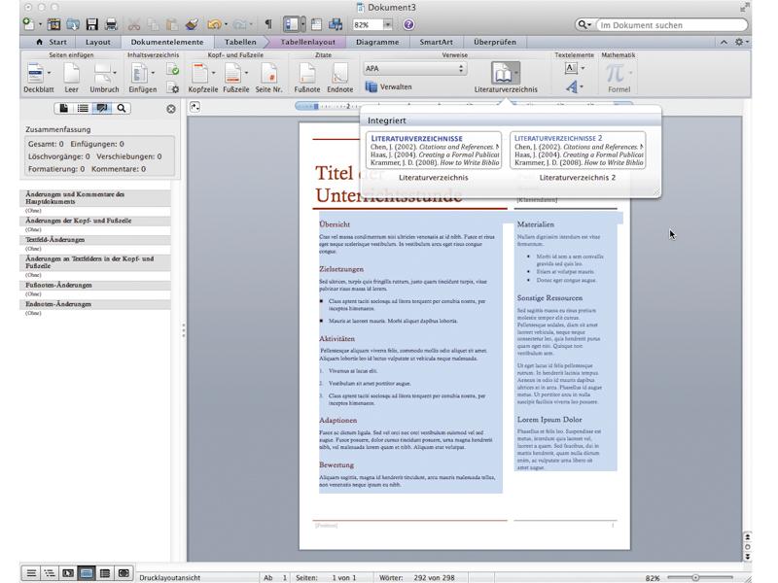Click the Literaturverzeichnis bibliography button
Screen dimensions: 778x583
(506, 78)
